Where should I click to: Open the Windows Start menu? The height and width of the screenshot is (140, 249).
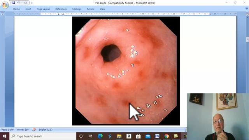(5, 136)
